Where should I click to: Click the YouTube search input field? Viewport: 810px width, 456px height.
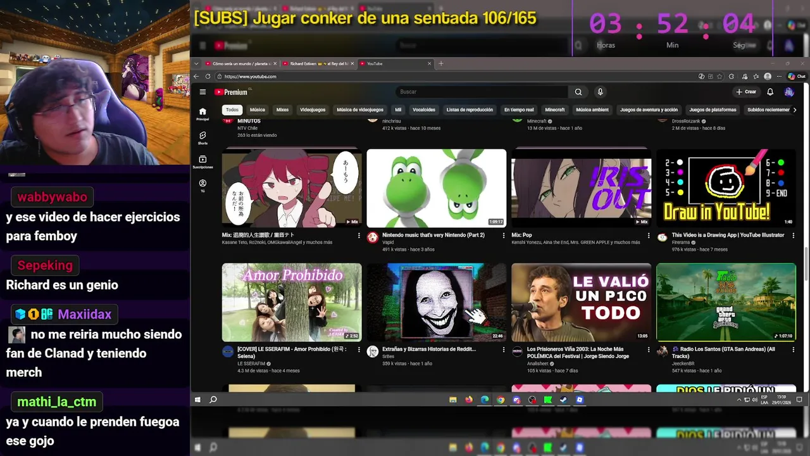[x=481, y=92]
